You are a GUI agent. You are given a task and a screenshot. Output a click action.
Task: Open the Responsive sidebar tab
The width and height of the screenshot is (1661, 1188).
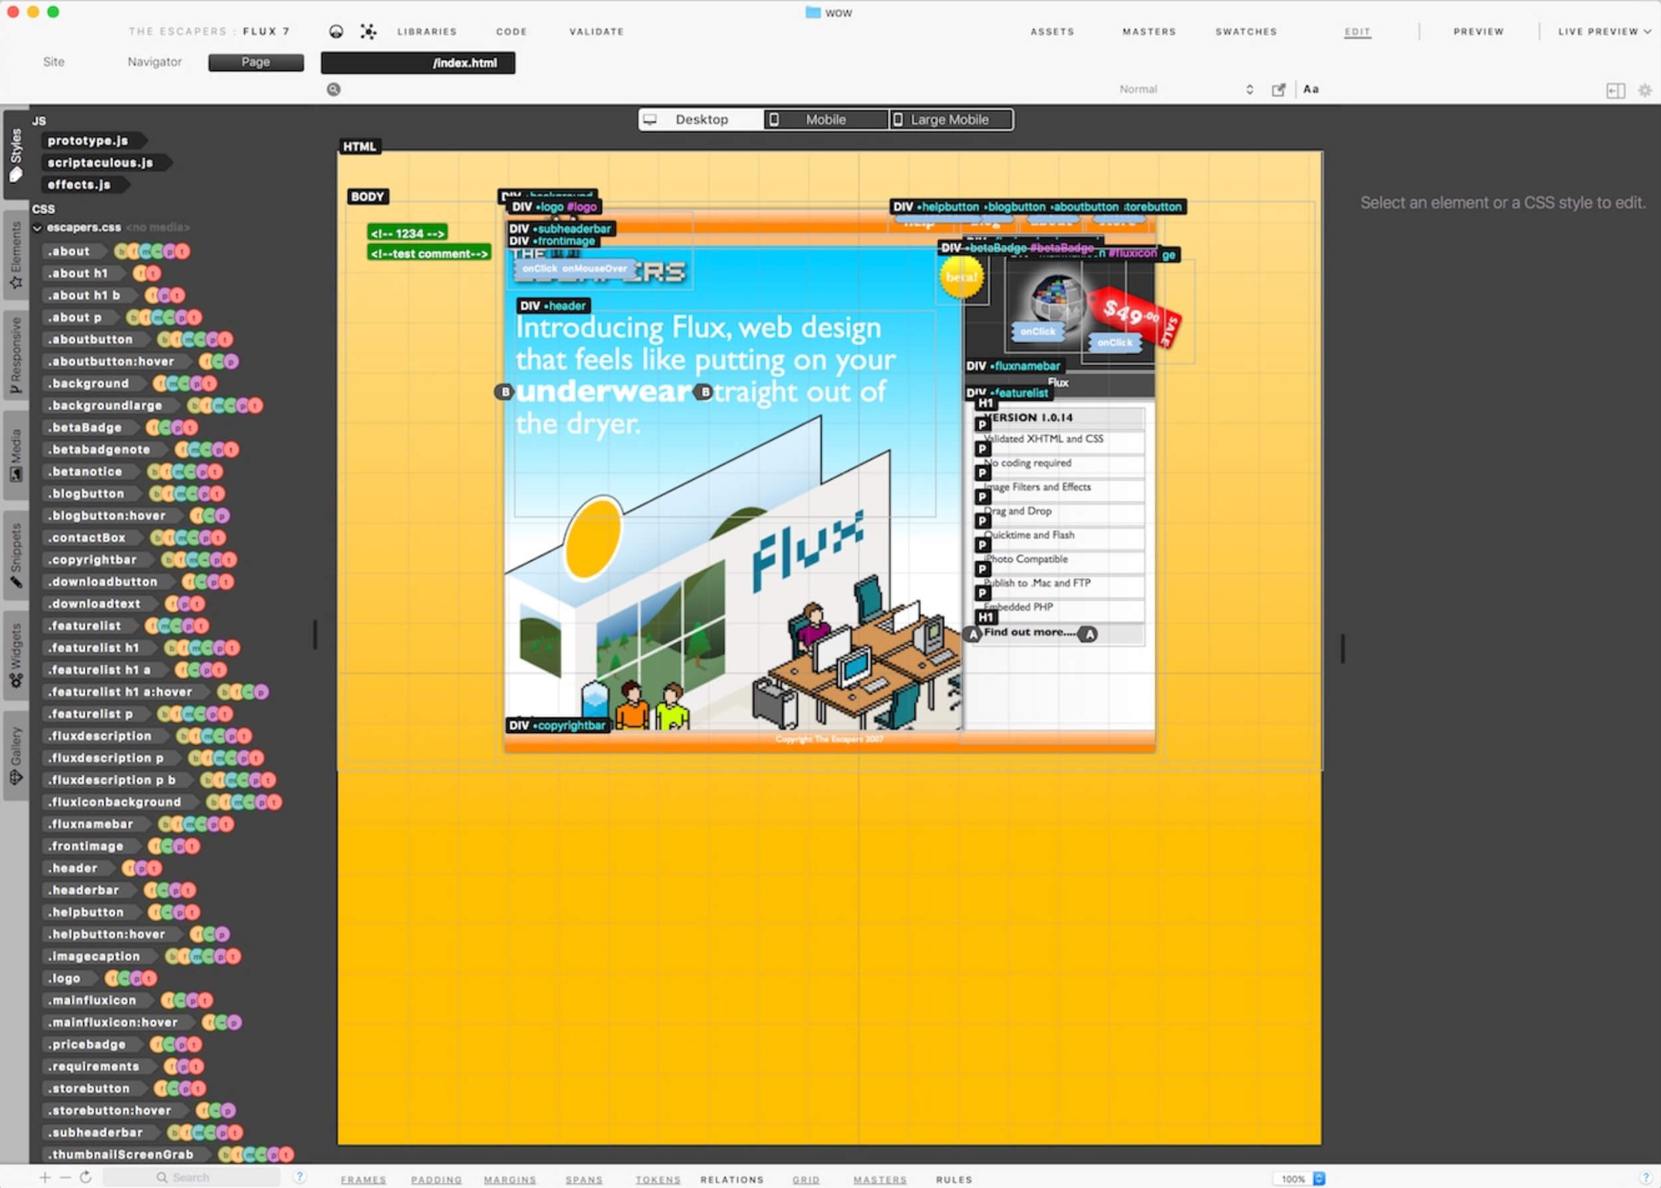coord(16,355)
